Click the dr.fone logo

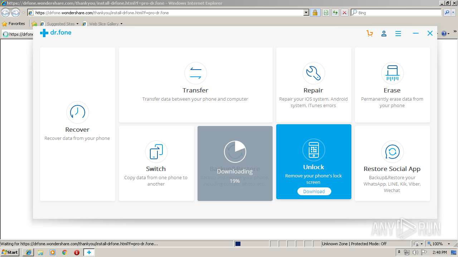[x=55, y=33]
